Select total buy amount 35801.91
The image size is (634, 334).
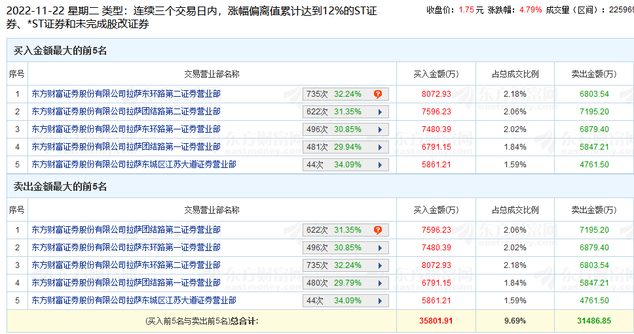tap(436, 321)
